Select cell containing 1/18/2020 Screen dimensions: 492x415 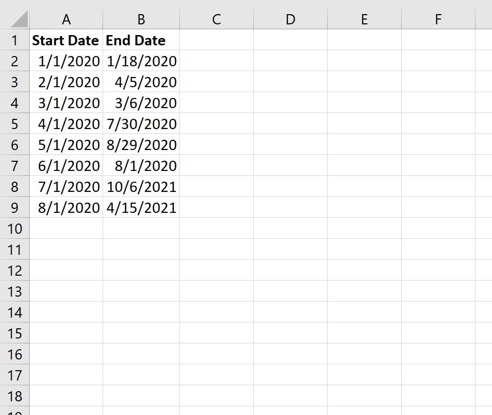141,61
